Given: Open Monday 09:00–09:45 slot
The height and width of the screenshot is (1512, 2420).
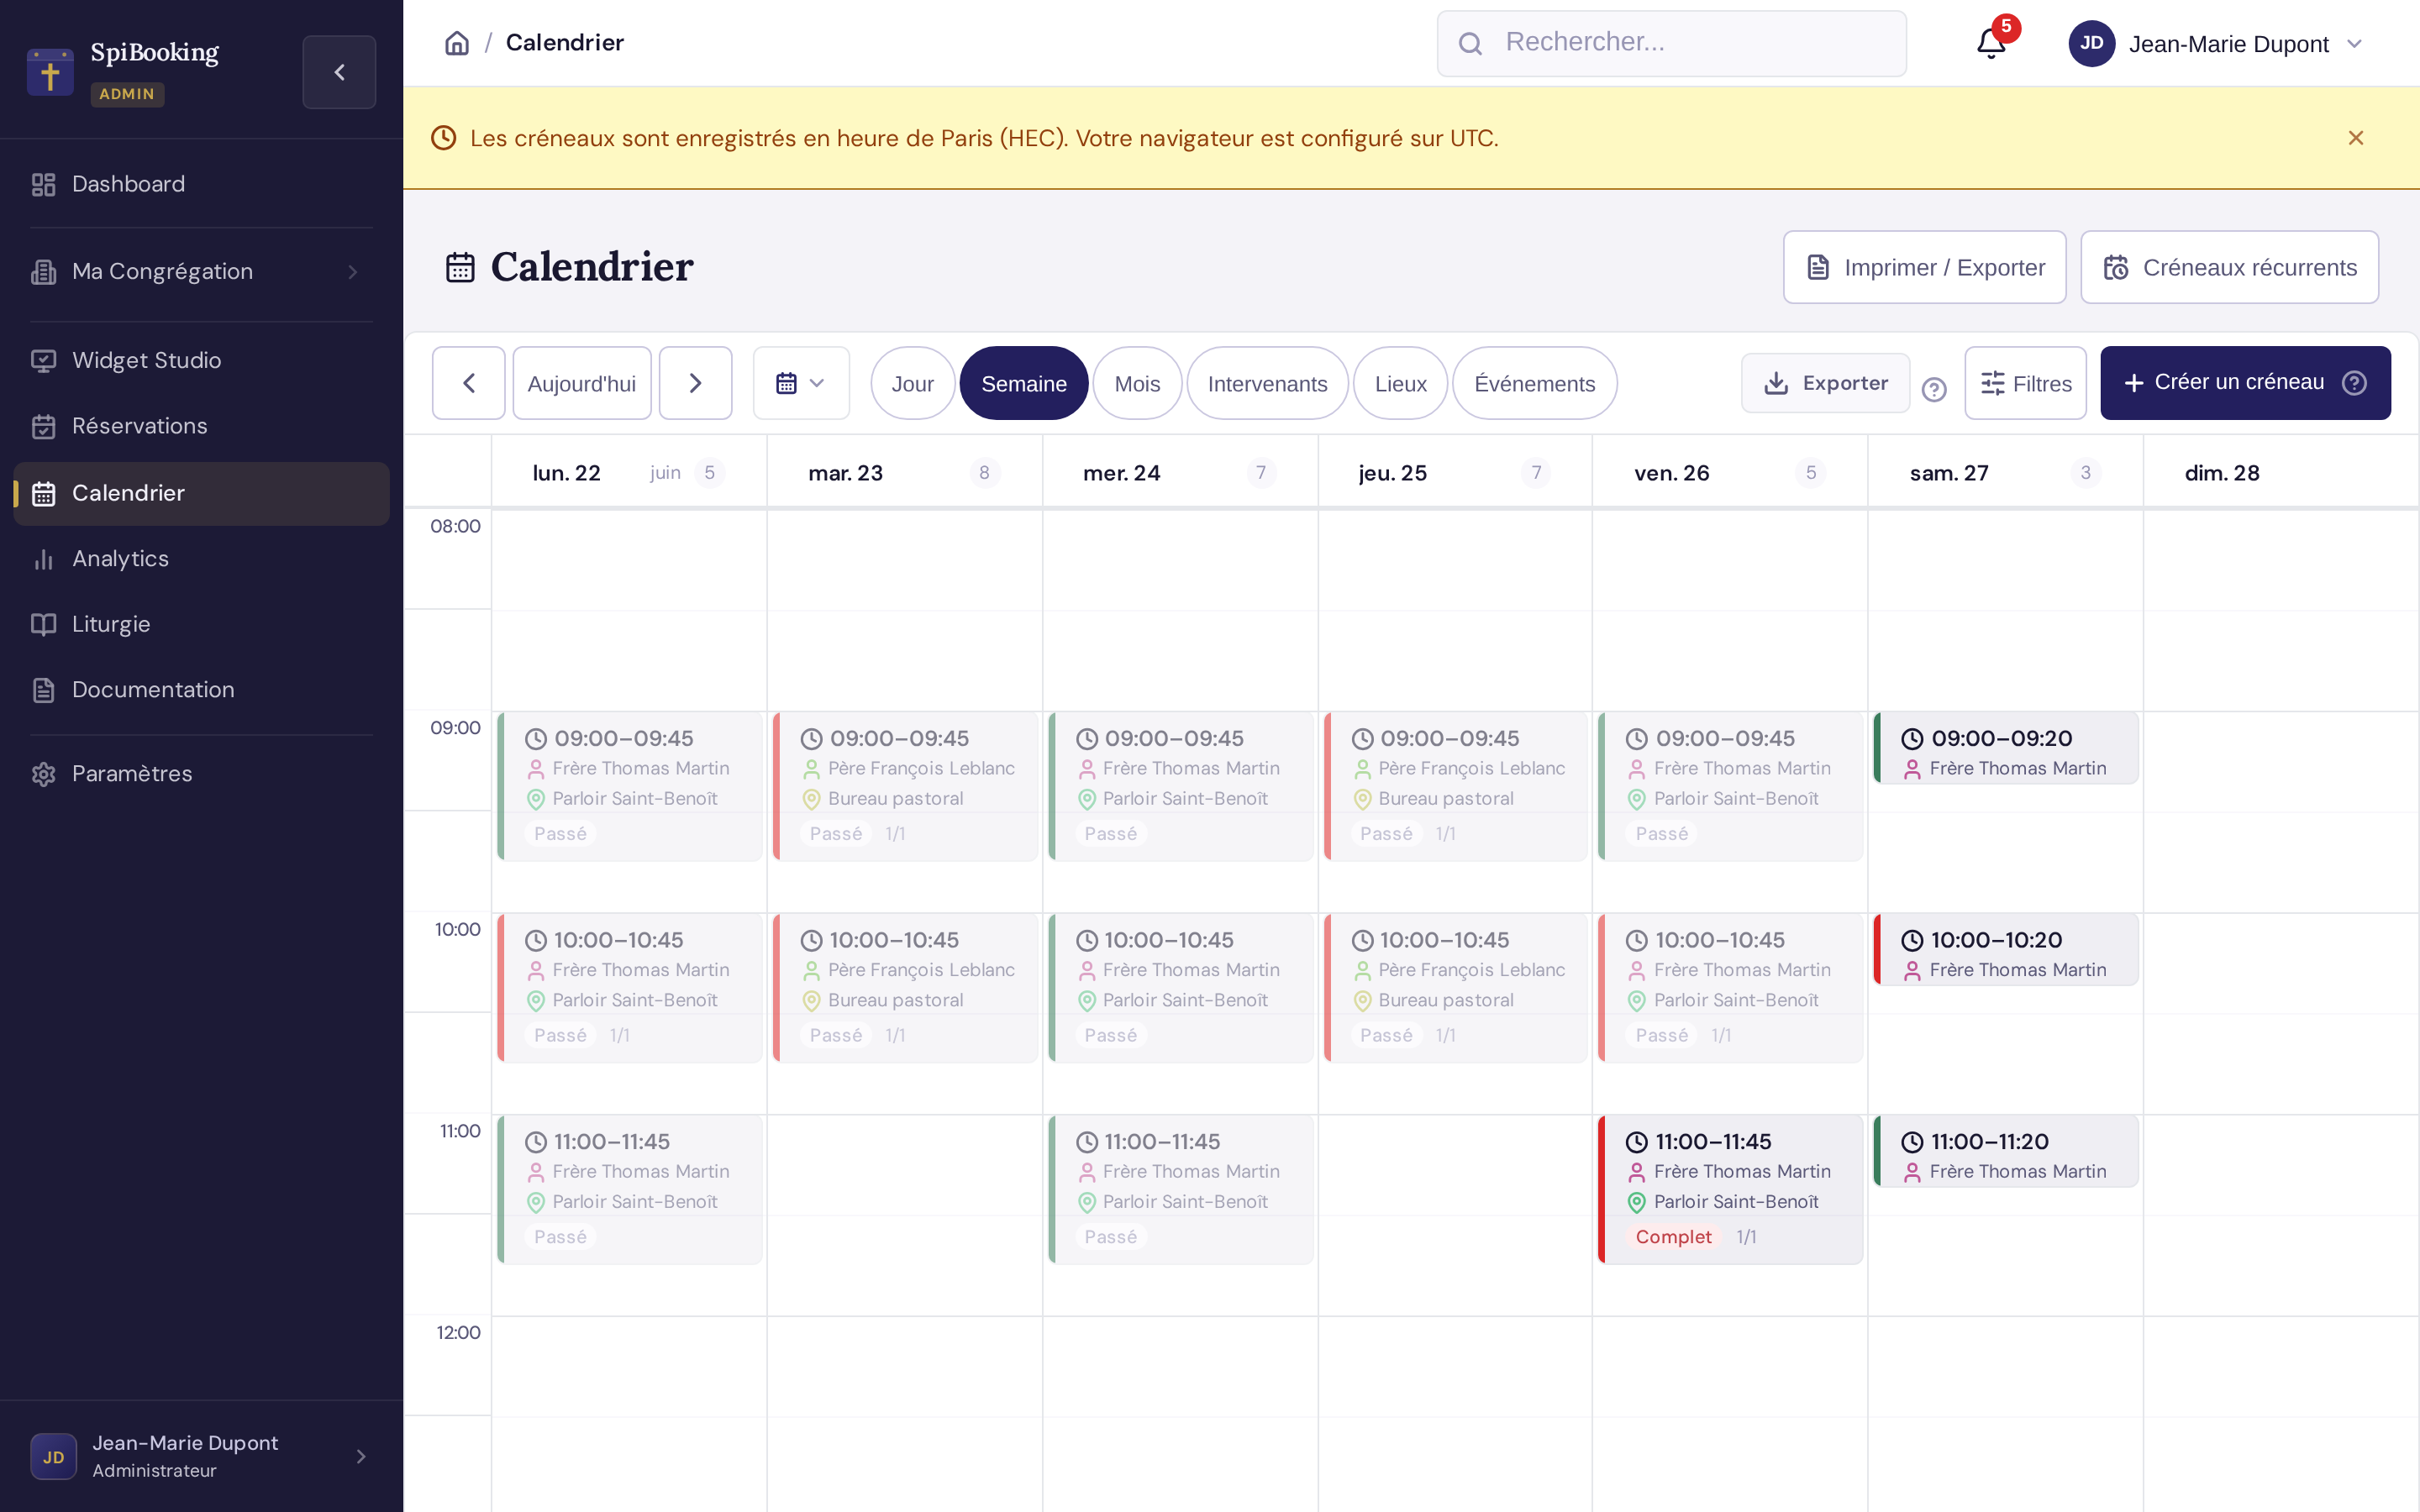Looking at the screenshot, I should 630,786.
